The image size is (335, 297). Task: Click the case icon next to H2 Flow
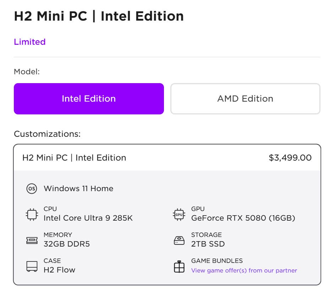32,266
